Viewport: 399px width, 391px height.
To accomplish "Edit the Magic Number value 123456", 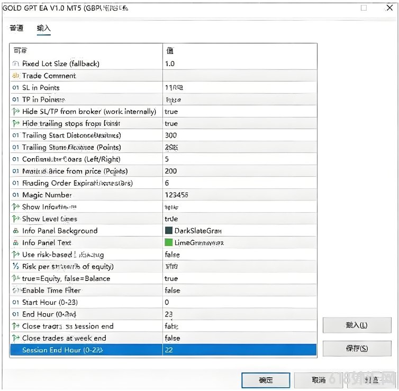I will click(240, 195).
